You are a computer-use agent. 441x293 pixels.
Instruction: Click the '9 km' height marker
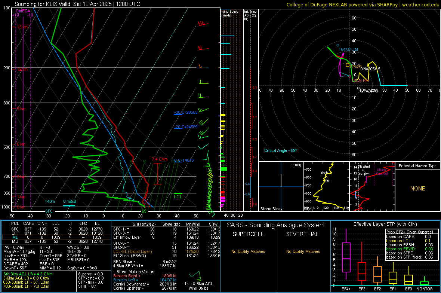point(21,109)
